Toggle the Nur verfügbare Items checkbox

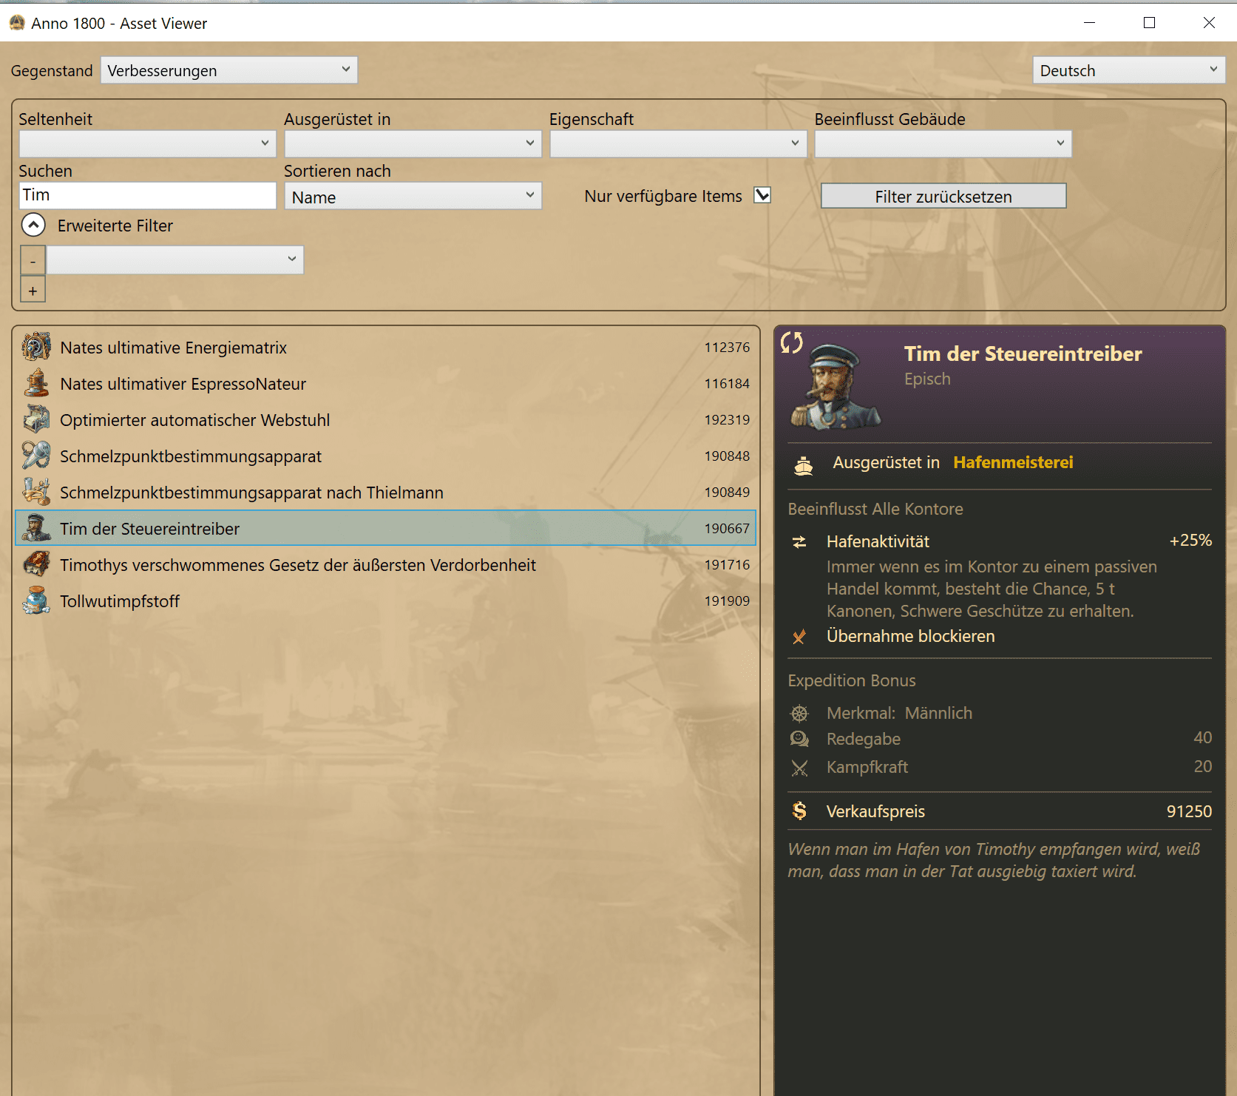click(x=762, y=195)
